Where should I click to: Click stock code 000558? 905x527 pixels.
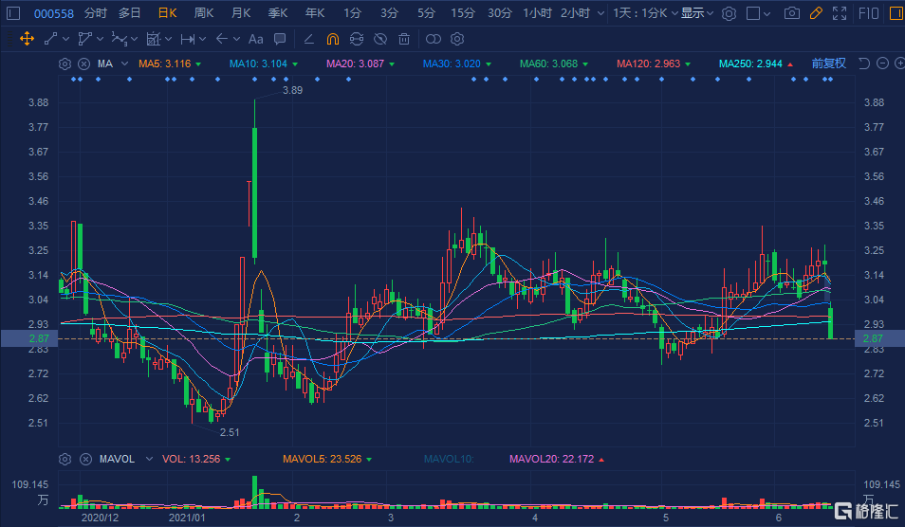coord(54,13)
